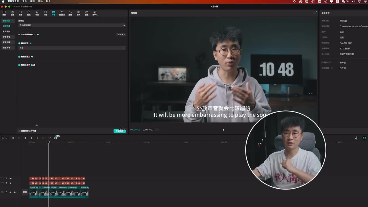Viewport: 368px width, 207px height.
Task: Open the 转场 (Transitions) icon
Action: pyautogui.click(x=45, y=13)
